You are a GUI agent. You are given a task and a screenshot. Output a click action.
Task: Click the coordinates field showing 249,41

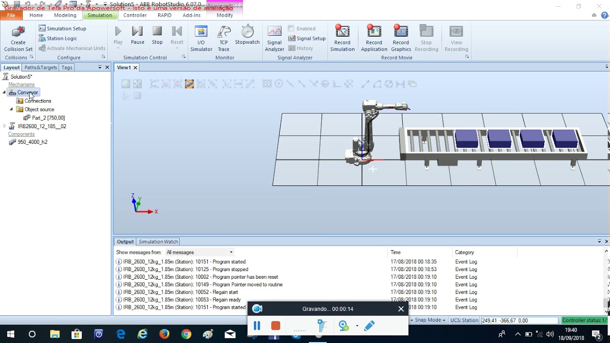pos(519,321)
